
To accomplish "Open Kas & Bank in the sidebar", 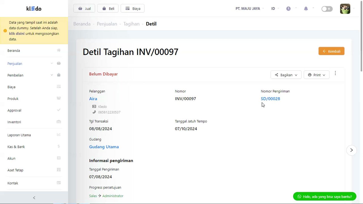I will [x=16, y=147].
